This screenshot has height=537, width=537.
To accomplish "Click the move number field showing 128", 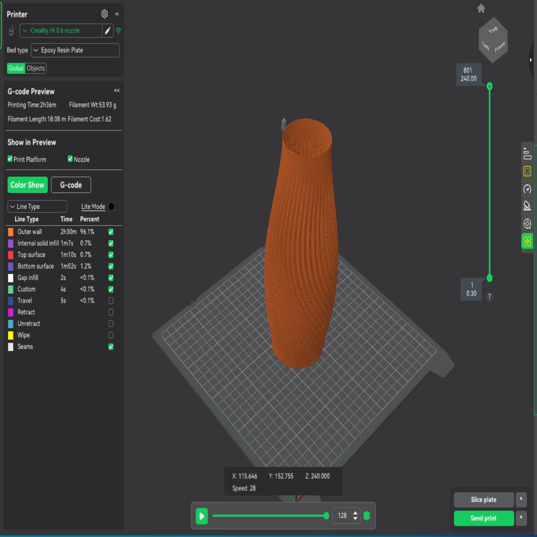I will tap(342, 516).
